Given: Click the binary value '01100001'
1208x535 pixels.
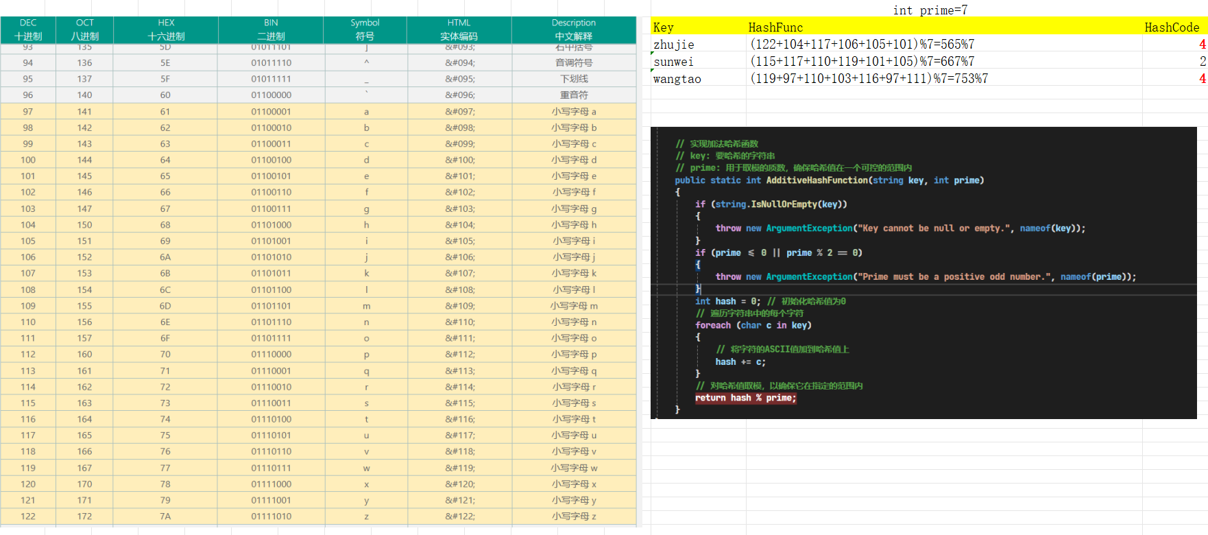Looking at the screenshot, I should tap(271, 111).
